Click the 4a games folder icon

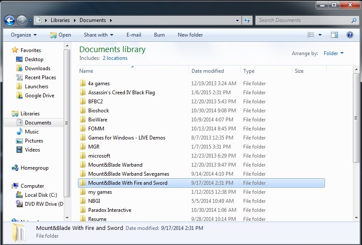coord(83,84)
